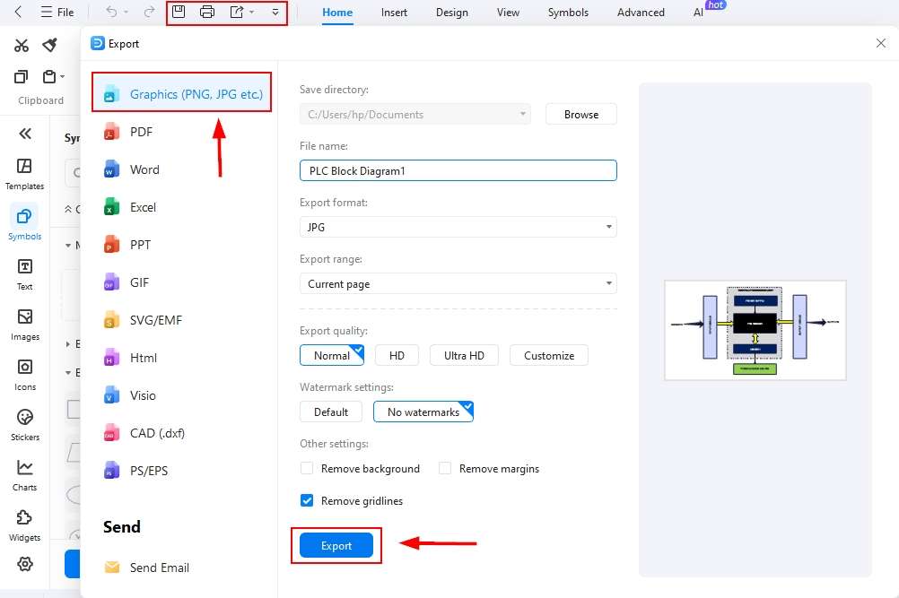This screenshot has width=899, height=598.
Task: Open the Export format dropdown showing JPG
Action: pyautogui.click(x=609, y=227)
